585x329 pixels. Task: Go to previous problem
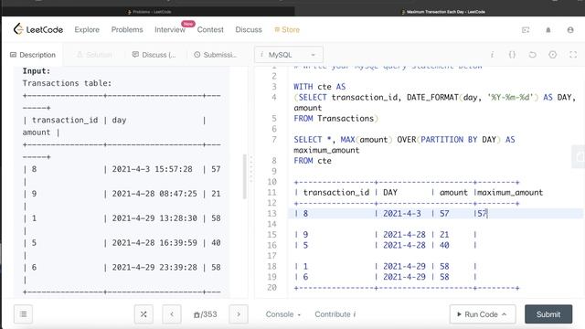[172, 314]
